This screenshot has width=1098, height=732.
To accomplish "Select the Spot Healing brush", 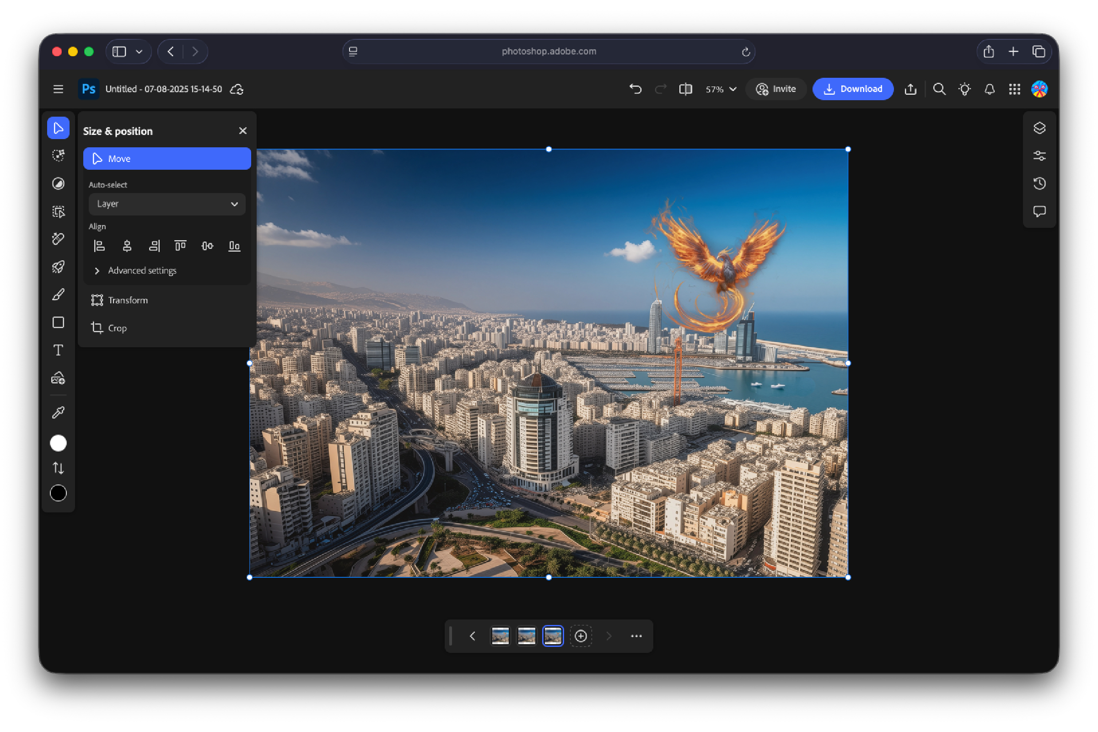I will pyautogui.click(x=59, y=238).
